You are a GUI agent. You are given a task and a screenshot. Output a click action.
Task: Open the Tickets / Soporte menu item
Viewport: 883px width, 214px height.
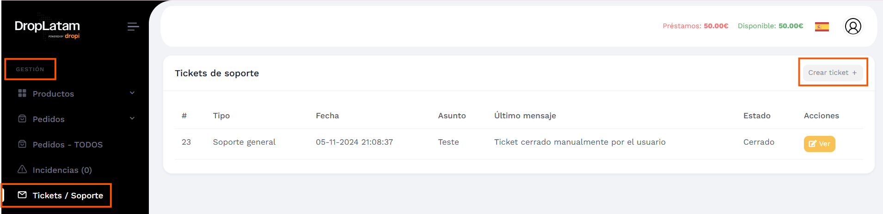[x=61, y=196]
